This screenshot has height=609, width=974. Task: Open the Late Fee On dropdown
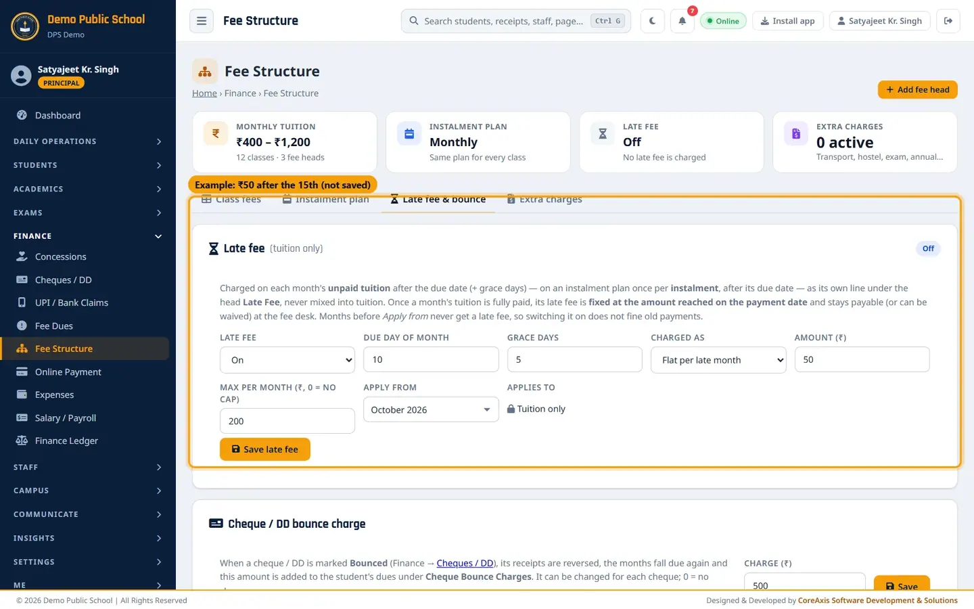(287, 360)
